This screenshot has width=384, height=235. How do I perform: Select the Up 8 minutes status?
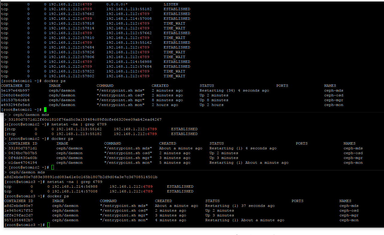pyautogui.click(x=214, y=100)
